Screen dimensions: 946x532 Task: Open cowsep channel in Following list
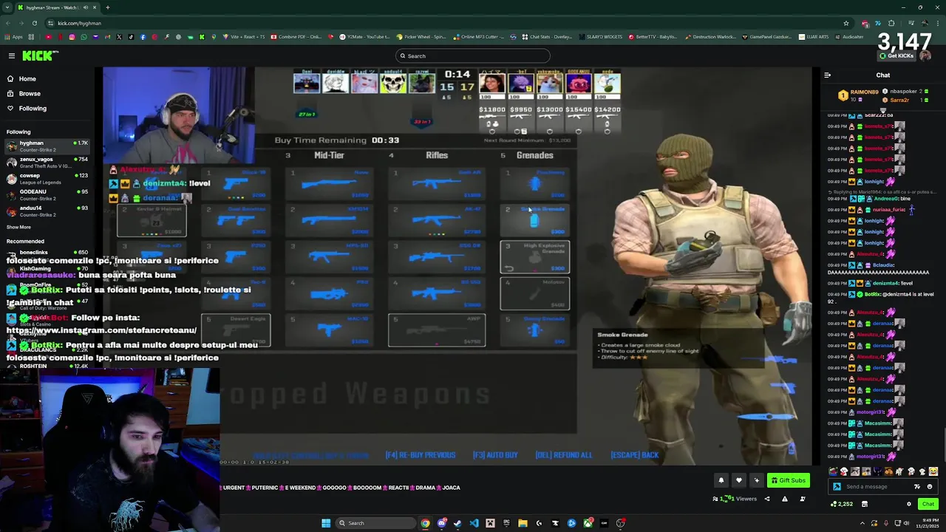point(47,179)
